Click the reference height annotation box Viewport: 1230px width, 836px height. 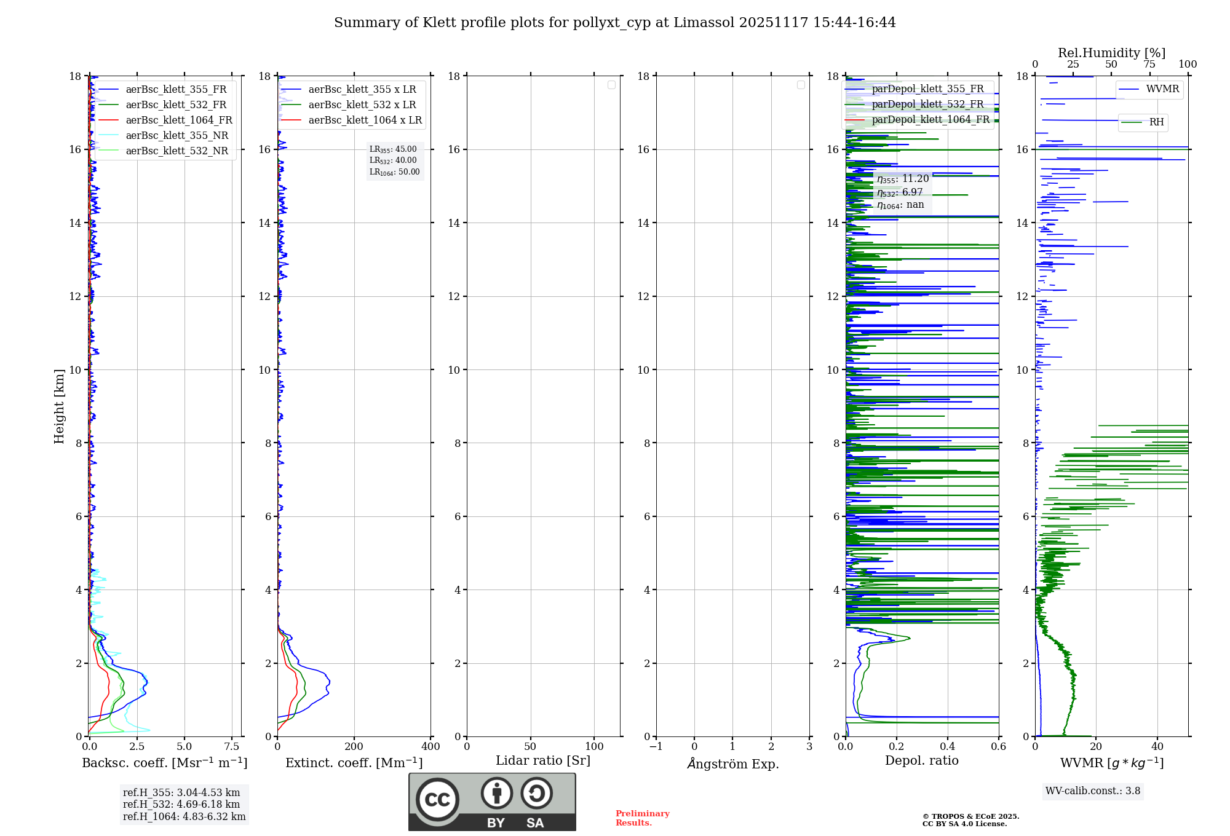(x=184, y=805)
